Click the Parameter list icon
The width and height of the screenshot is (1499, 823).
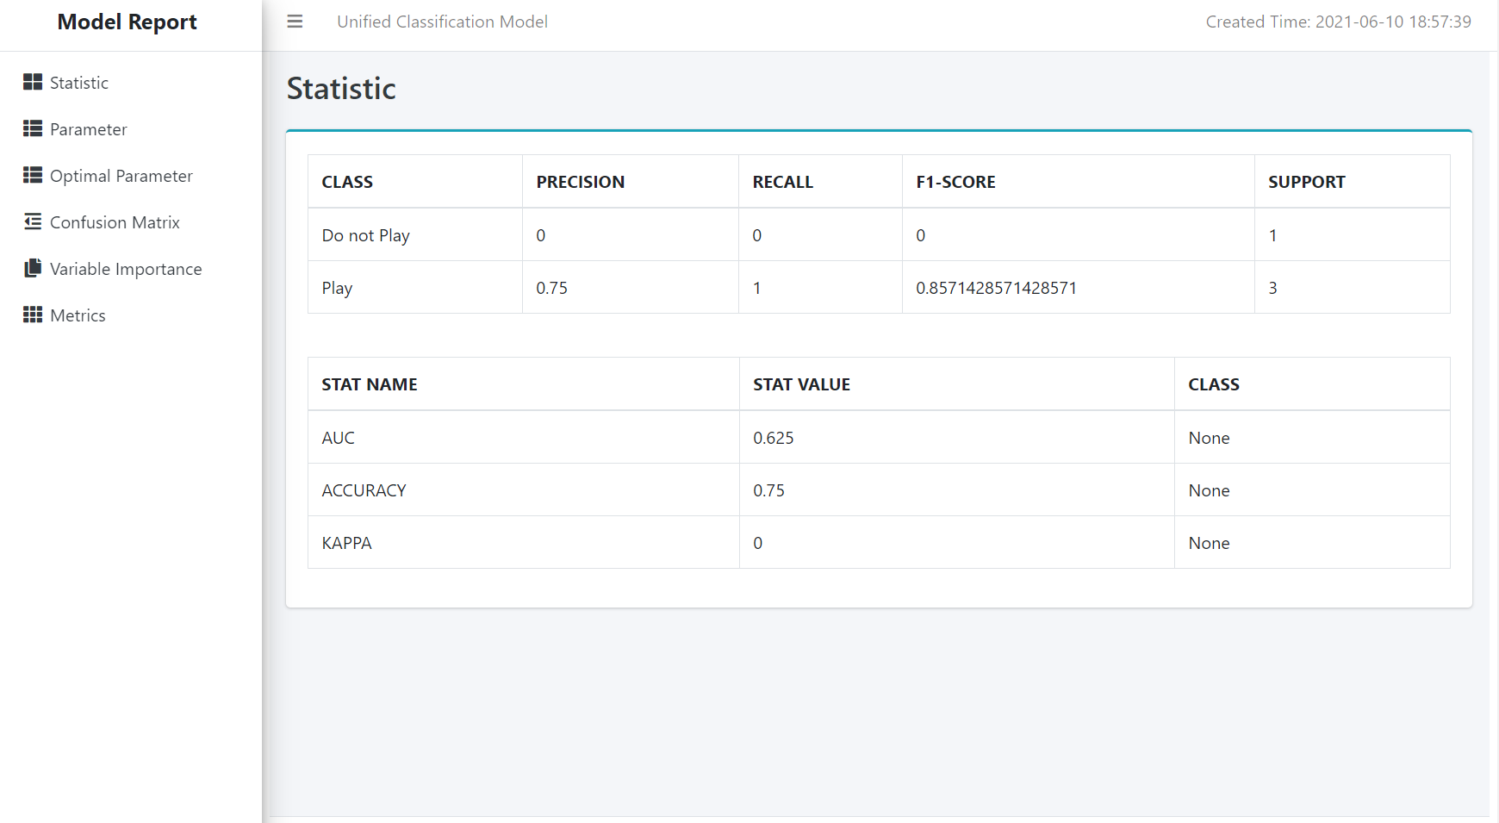click(x=33, y=128)
